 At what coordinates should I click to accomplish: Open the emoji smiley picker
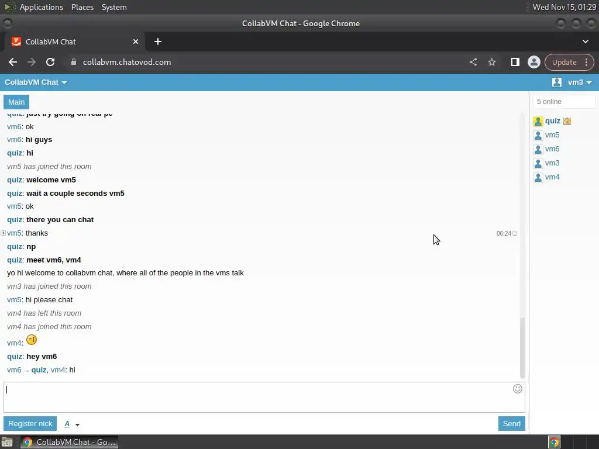pyautogui.click(x=517, y=389)
